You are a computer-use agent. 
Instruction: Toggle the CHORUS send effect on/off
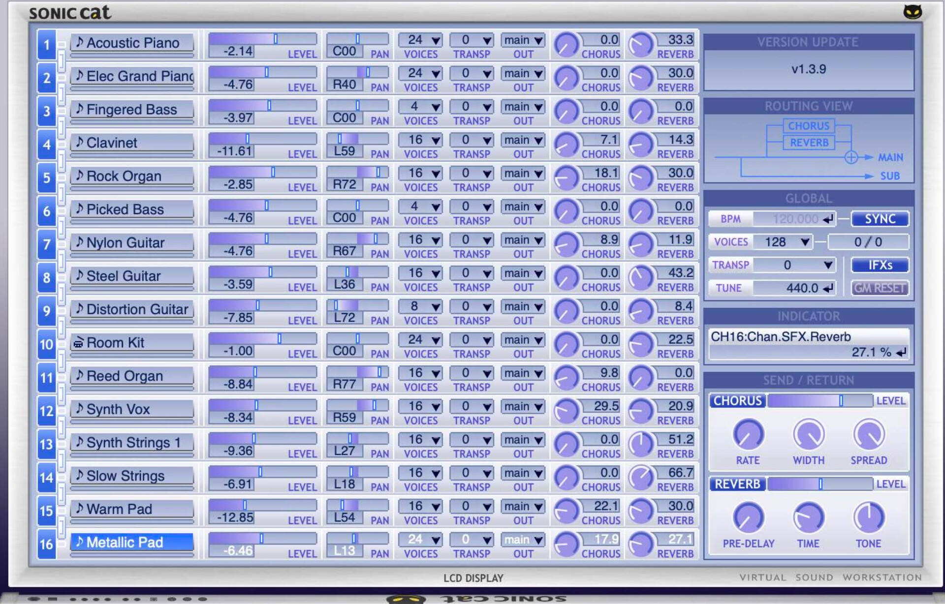point(737,401)
